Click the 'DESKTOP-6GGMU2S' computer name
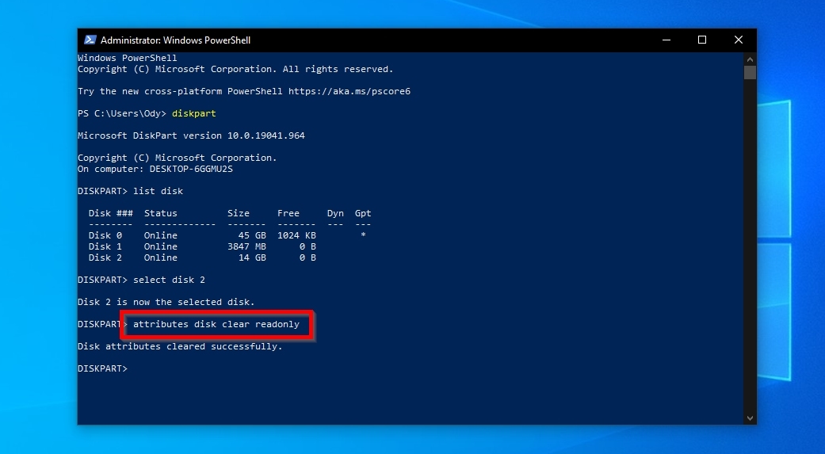 tap(191, 169)
